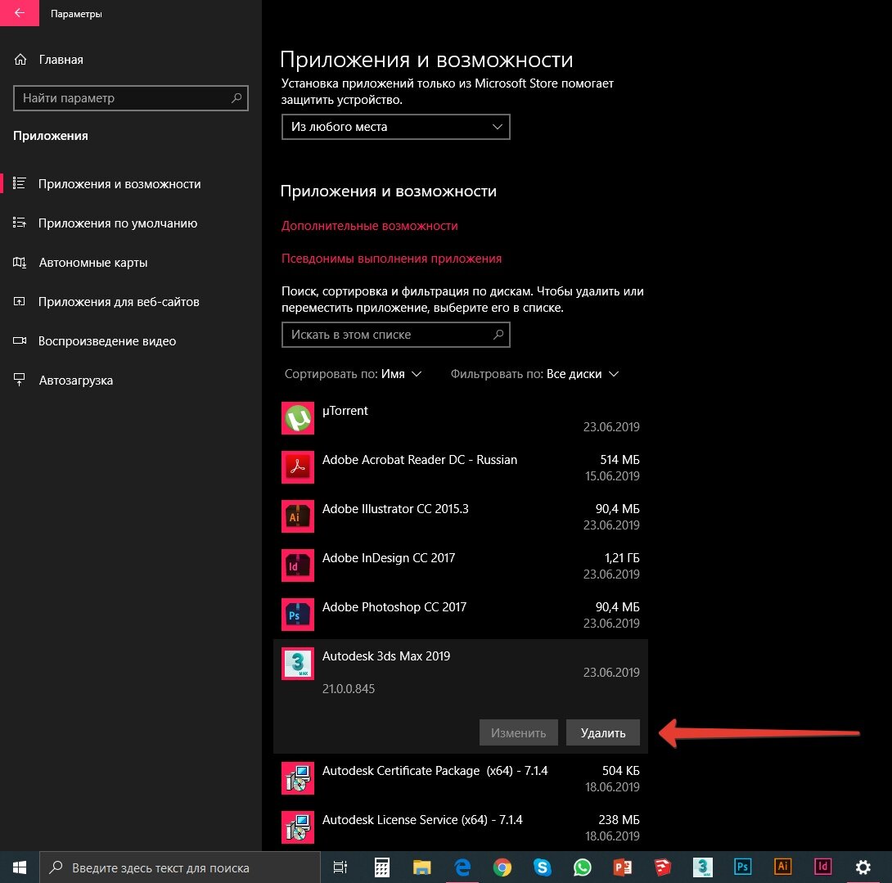The height and width of the screenshot is (883, 892).
Task: Click Adobe InDesign CC 2017 name
Action: coord(389,557)
